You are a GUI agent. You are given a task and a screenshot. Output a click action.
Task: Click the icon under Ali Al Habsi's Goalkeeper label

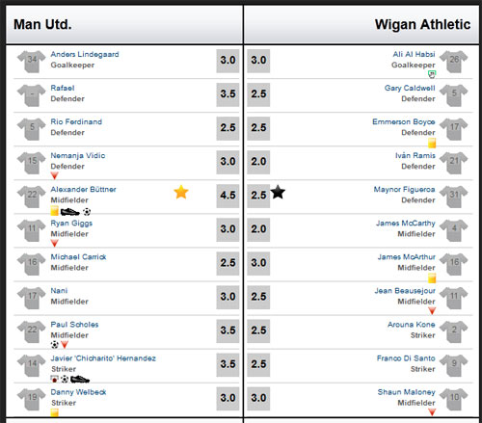(x=432, y=74)
